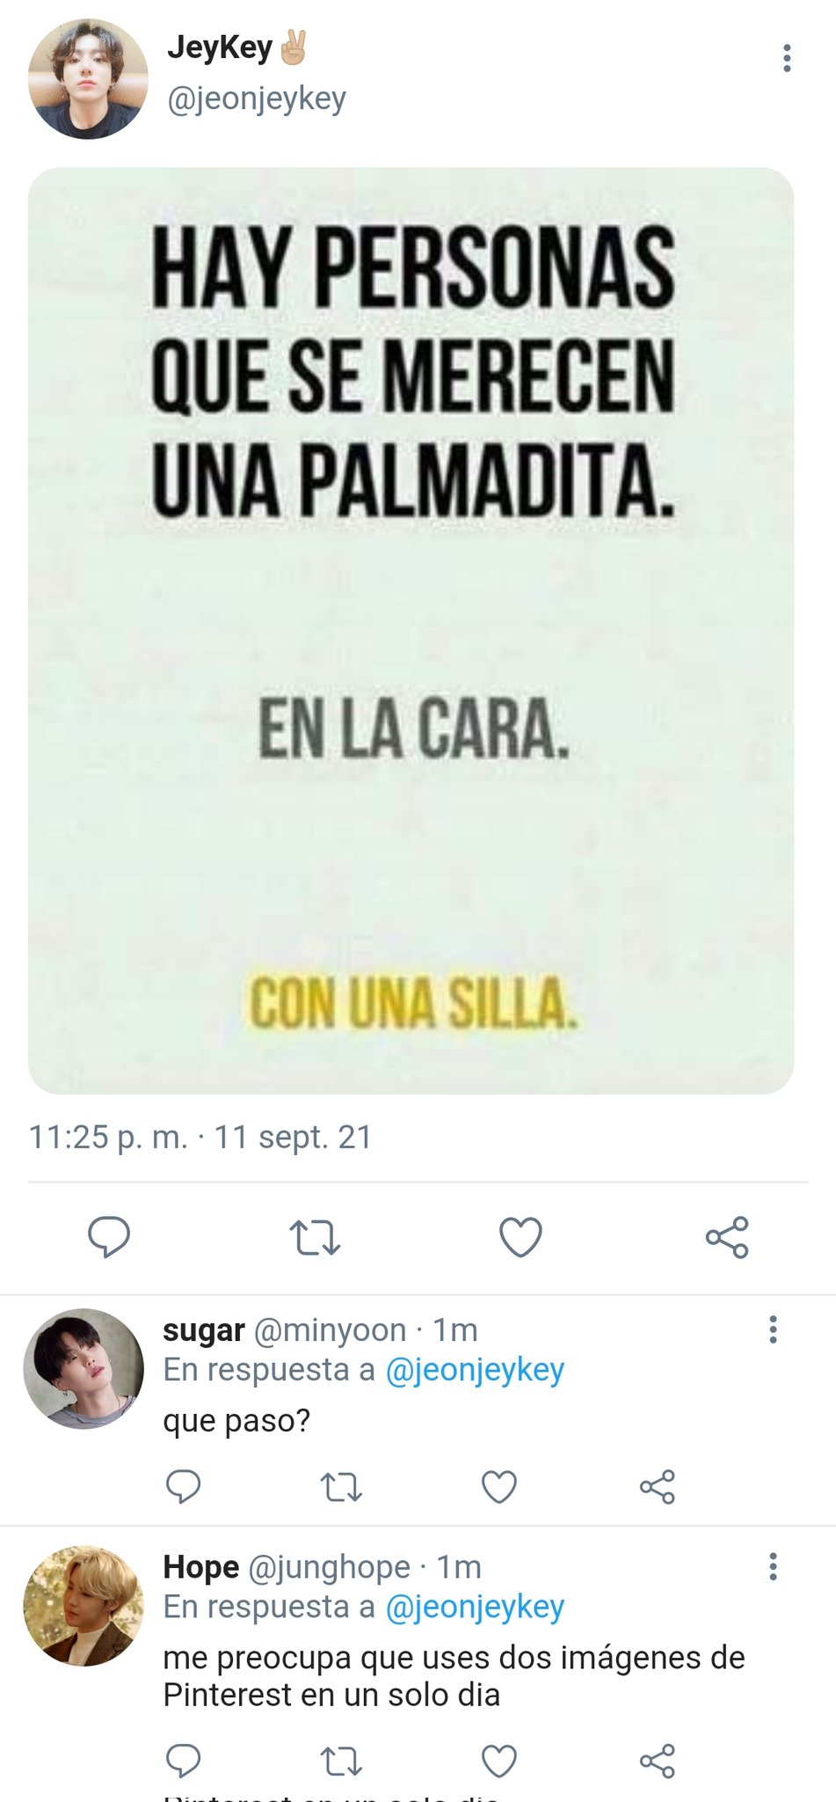Like sugar's reply "que paso?"
Screen dimensions: 836x1802
pyautogui.click(x=499, y=1487)
